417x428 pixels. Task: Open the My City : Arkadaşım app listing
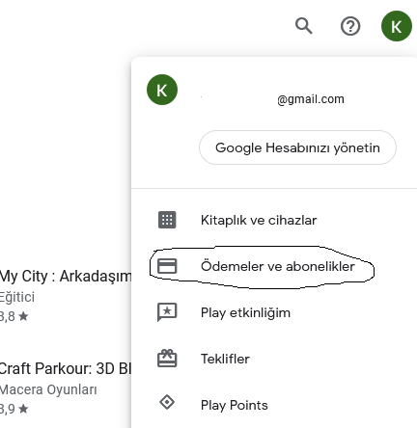[66, 277]
